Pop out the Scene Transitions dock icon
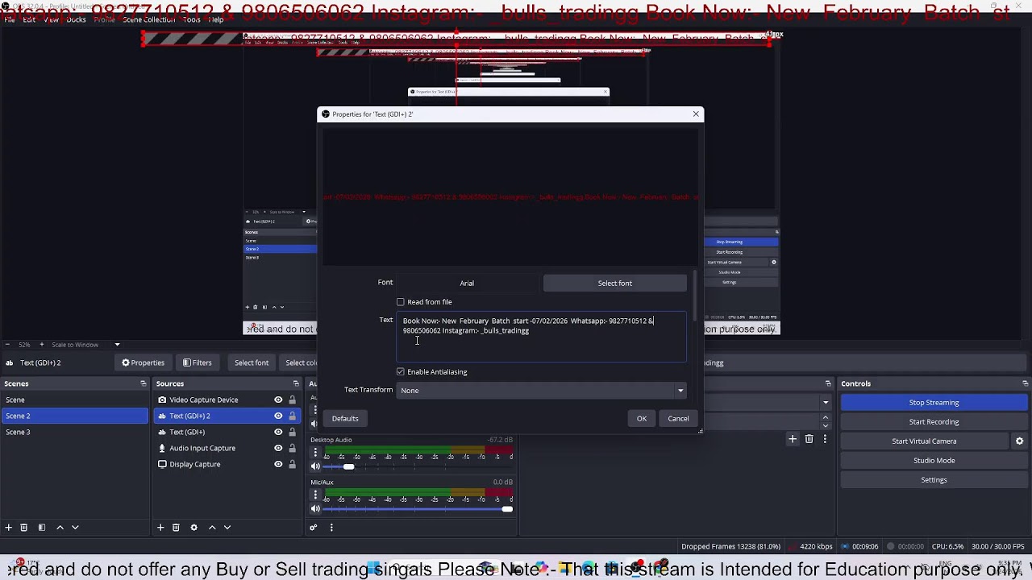The width and height of the screenshot is (1032, 580). [828, 383]
